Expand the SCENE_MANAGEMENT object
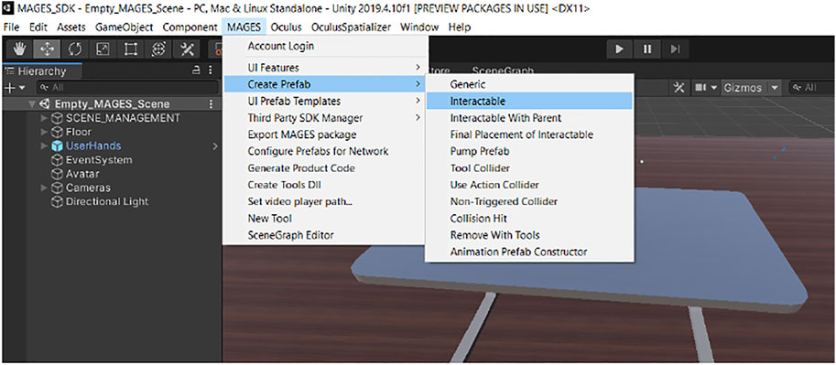This screenshot has height=365, width=836. [44, 118]
